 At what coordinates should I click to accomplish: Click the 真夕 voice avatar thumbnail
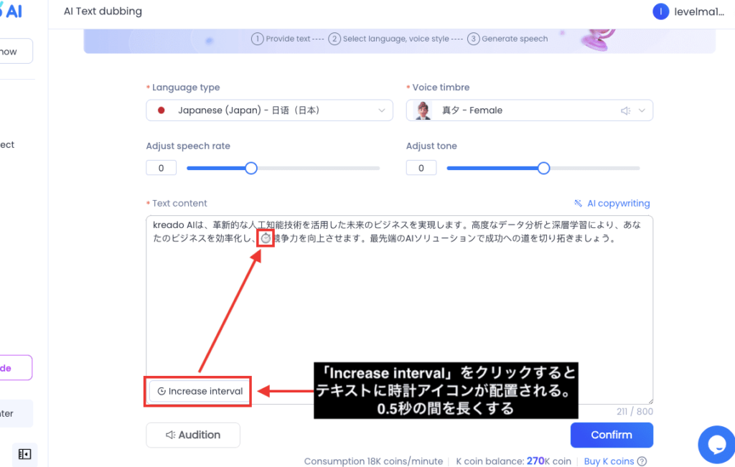click(423, 110)
